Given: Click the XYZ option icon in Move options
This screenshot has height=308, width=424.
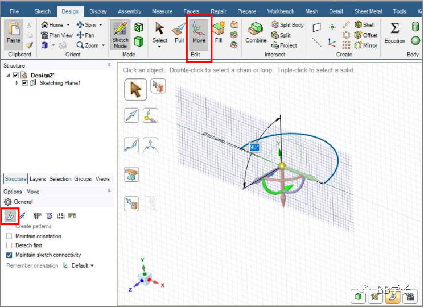Looking at the screenshot, I should 72,216.
